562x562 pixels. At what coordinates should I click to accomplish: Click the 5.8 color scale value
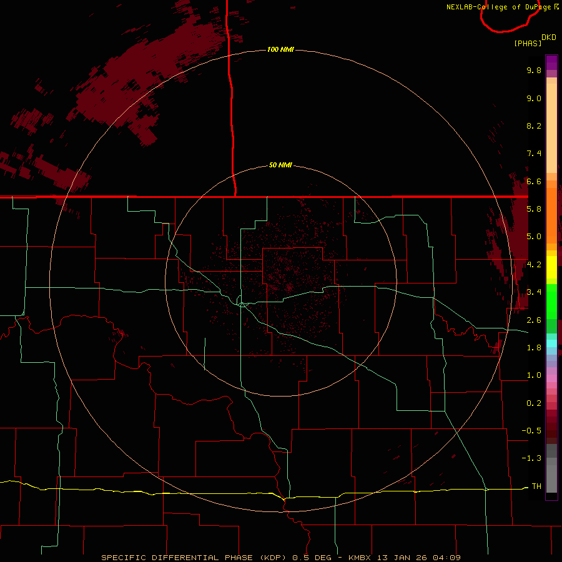click(534, 209)
